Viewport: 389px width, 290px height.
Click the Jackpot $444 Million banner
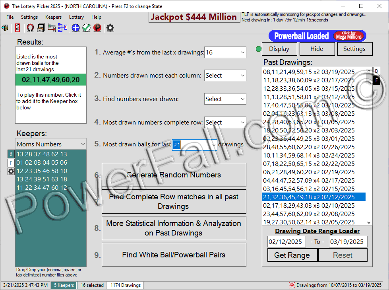pos(194,17)
